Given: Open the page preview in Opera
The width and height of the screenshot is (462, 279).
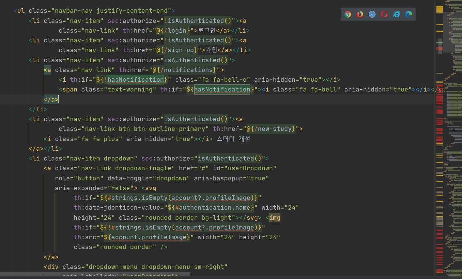Looking at the screenshot, I should (384, 14).
